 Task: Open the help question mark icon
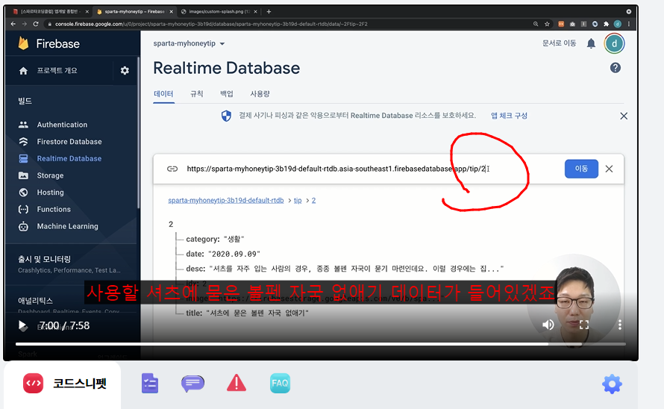pos(616,68)
